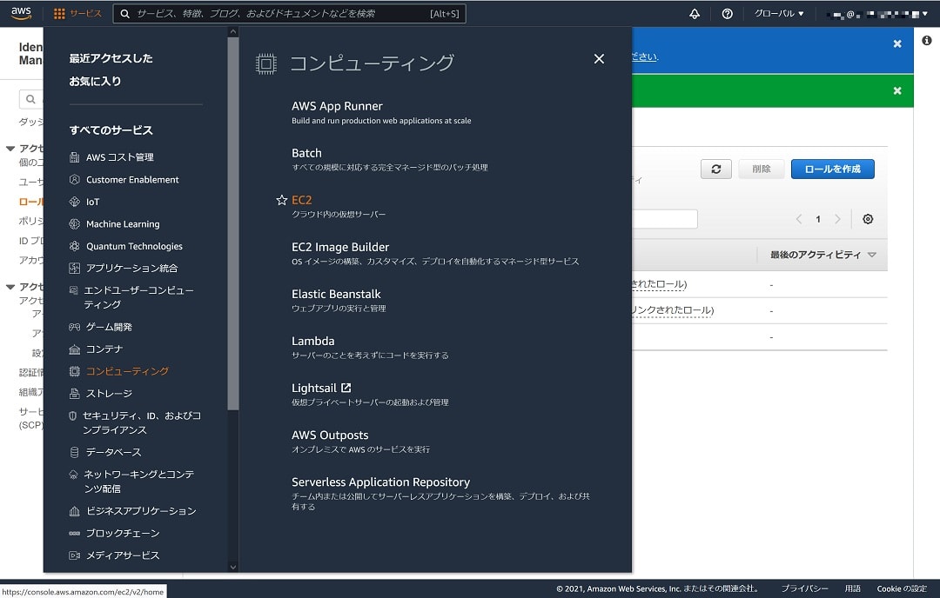
Task: Click the データベース cylinder icon
Action: point(74,452)
